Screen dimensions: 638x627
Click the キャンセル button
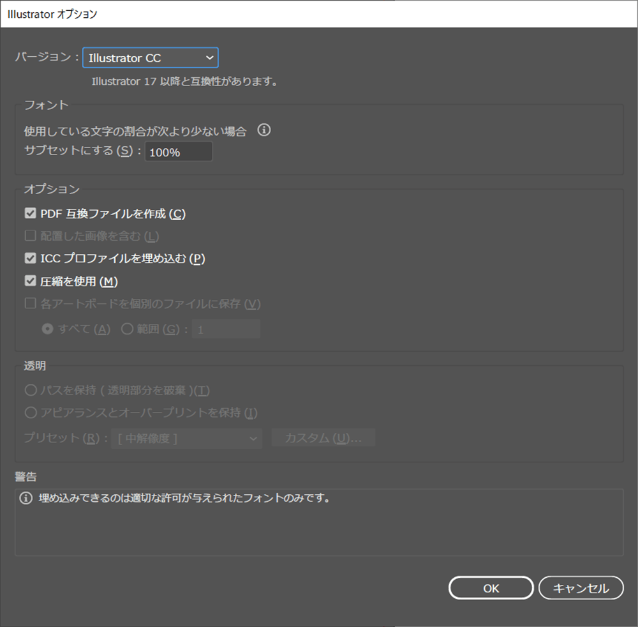pyautogui.click(x=581, y=588)
